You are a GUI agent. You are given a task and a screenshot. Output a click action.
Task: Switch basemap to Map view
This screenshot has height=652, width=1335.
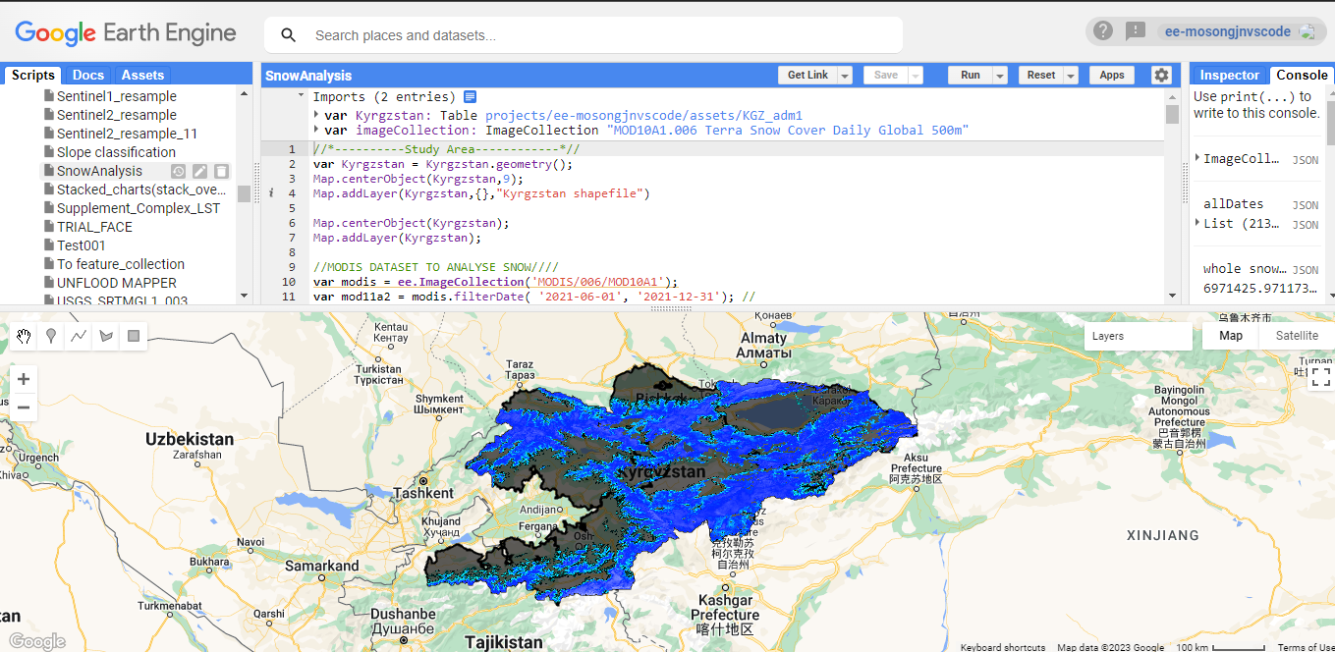coord(1230,336)
